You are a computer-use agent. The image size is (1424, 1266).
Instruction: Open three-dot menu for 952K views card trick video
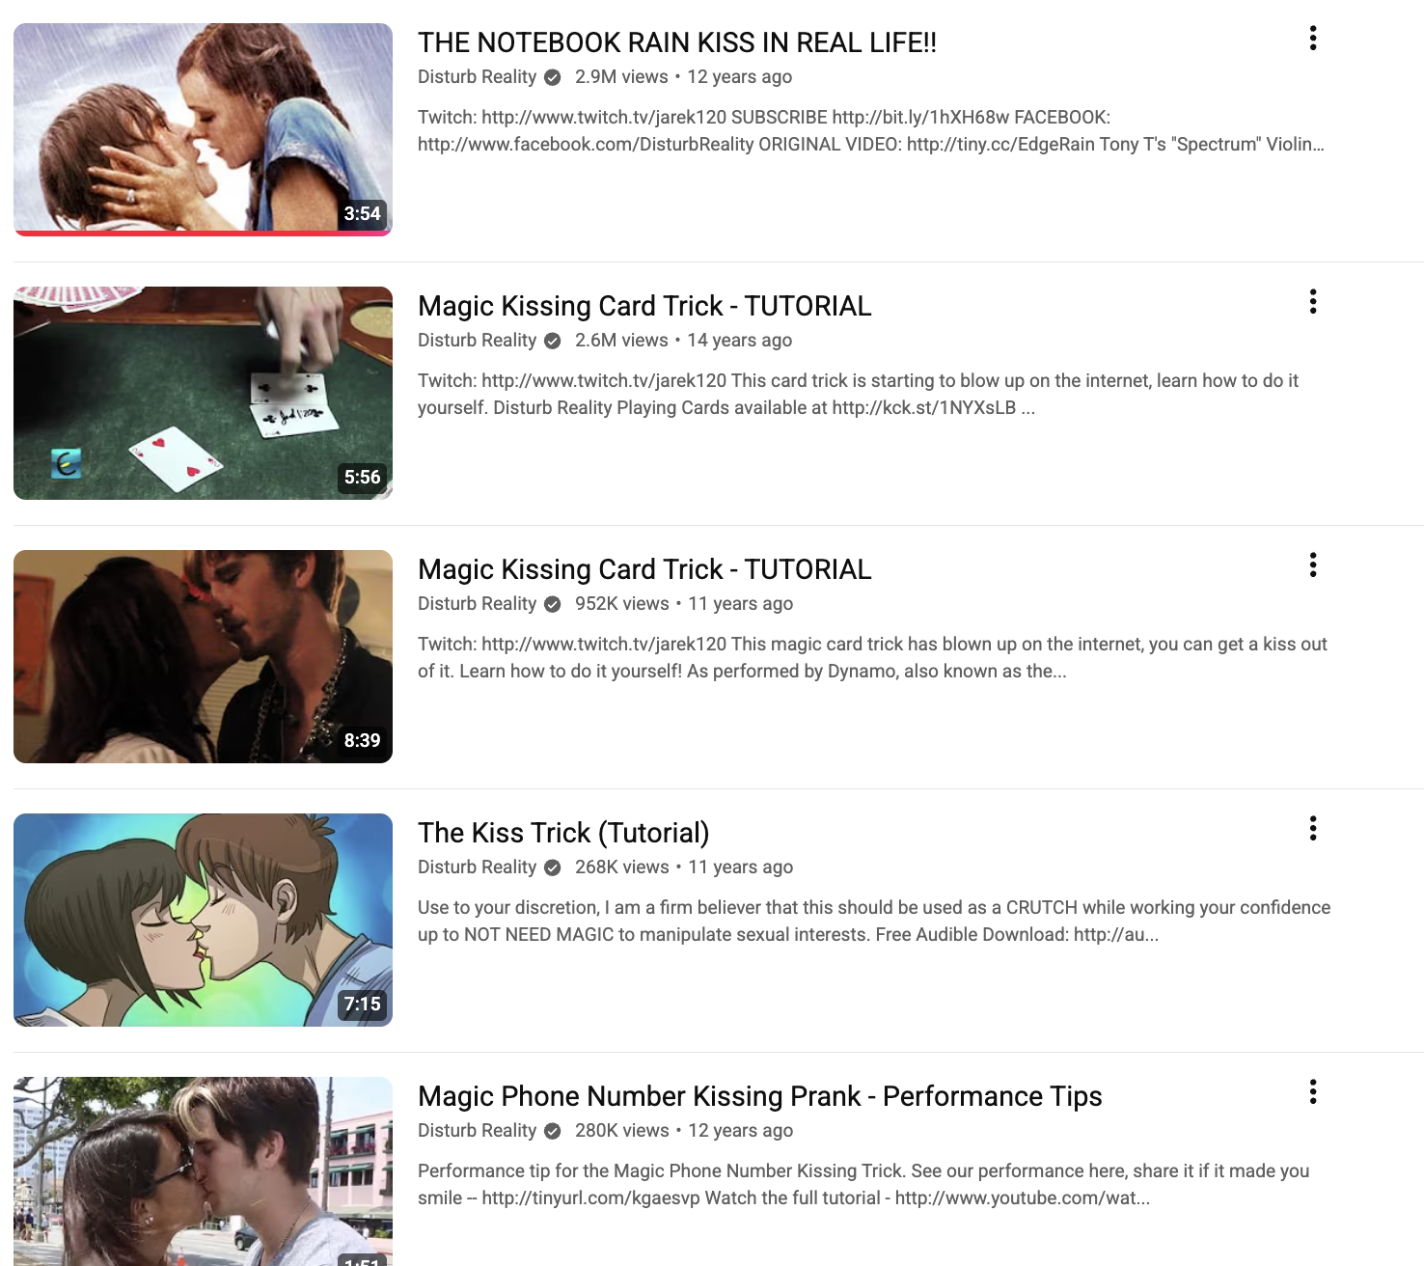pyautogui.click(x=1313, y=565)
